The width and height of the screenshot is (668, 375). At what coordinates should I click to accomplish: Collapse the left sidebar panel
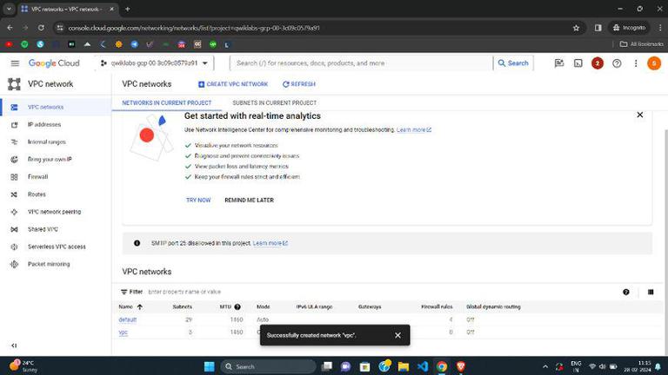point(14,345)
